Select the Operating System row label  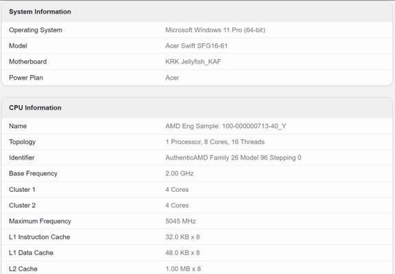tap(36, 30)
